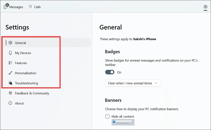211x130 pixels.
Task: Switch to the Messages tab
Action: [x=13, y=7]
